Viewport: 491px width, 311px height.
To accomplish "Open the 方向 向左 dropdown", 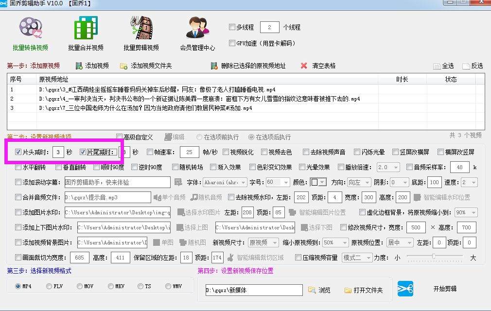I will 359,182.
